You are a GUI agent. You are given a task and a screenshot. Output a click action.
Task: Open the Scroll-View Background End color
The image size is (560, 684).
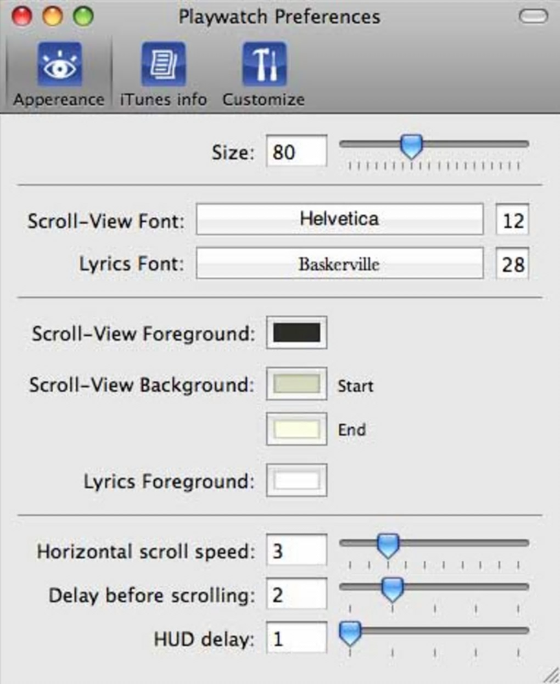(x=296, y=429)
